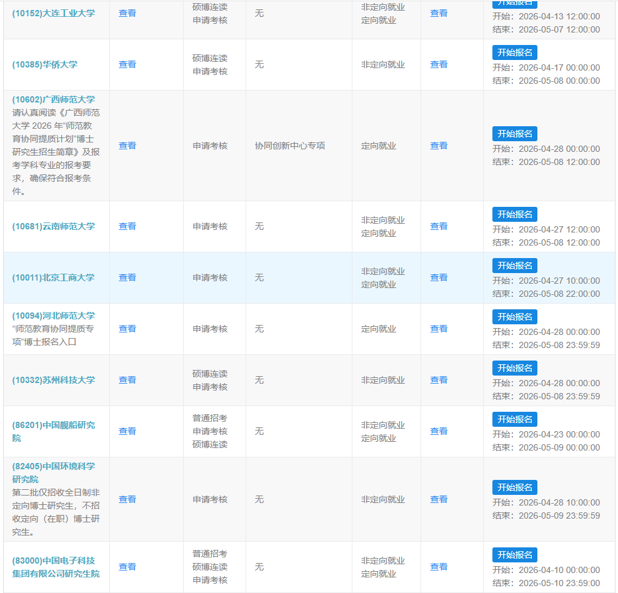Viewport: 618px width, 593px height.
Task: Click 查看 after employment type in 中国舰船研究院 row
Action: [439, 431]
